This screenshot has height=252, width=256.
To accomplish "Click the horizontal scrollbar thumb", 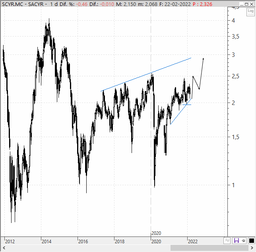I will pos(209,248).
